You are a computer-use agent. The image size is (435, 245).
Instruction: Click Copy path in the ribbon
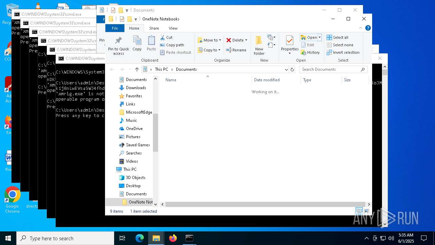[172, 45]
